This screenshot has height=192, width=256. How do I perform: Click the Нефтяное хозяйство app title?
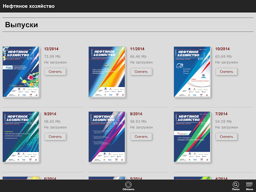tap(28, 6)
